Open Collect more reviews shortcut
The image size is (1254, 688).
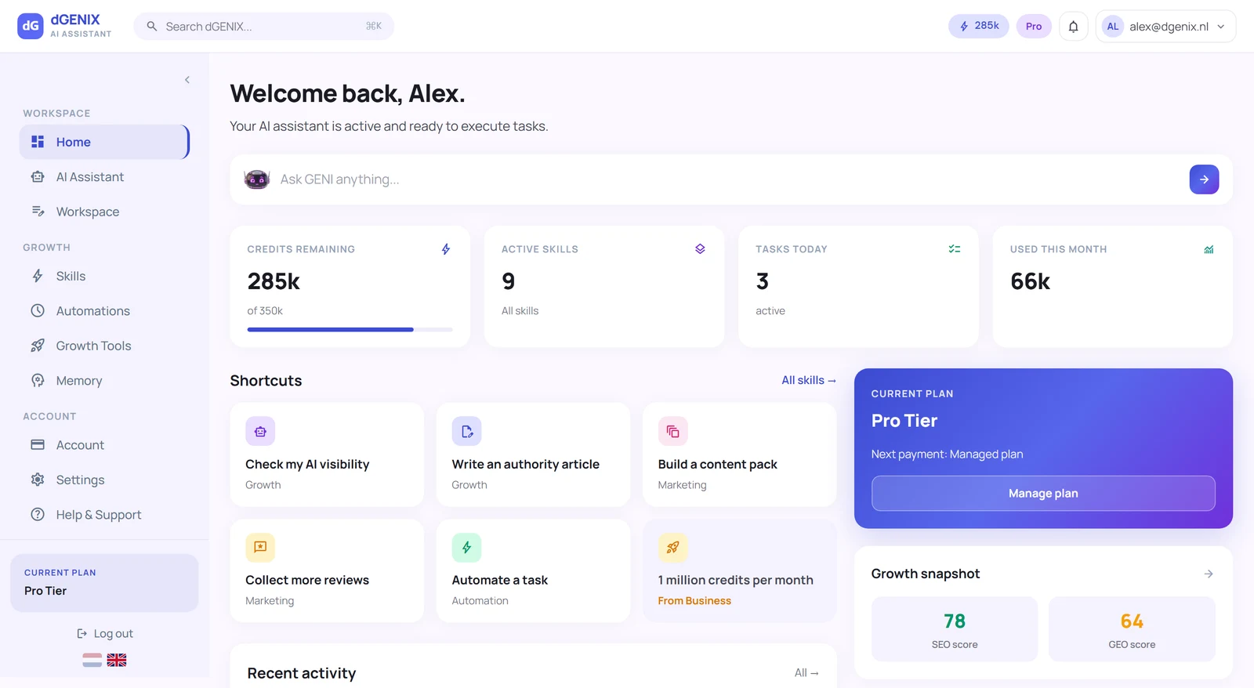[327, 570]
